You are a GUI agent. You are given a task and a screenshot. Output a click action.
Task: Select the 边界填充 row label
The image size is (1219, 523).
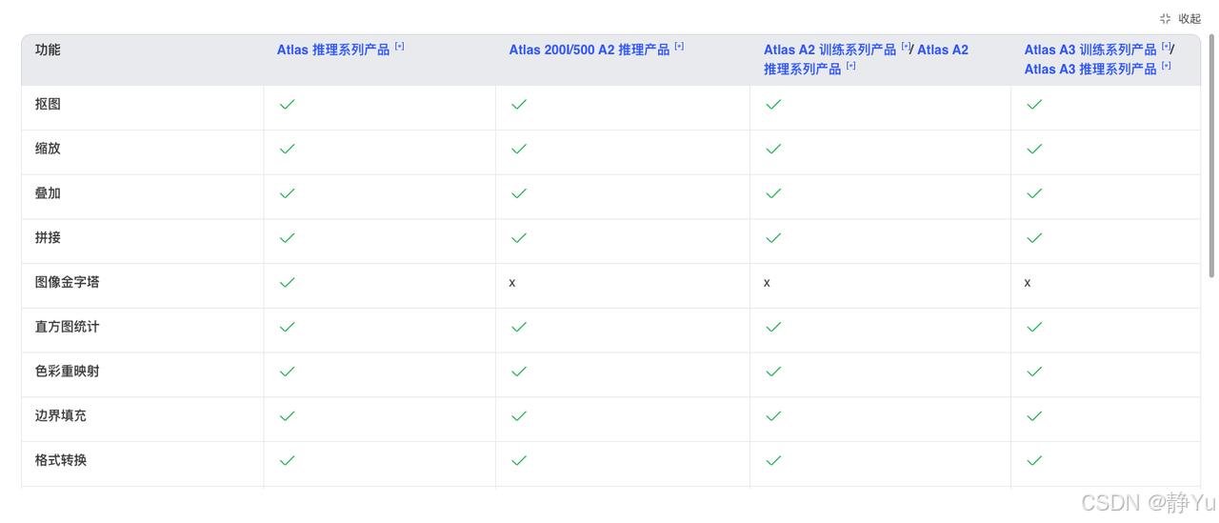(x=61, y=415)
